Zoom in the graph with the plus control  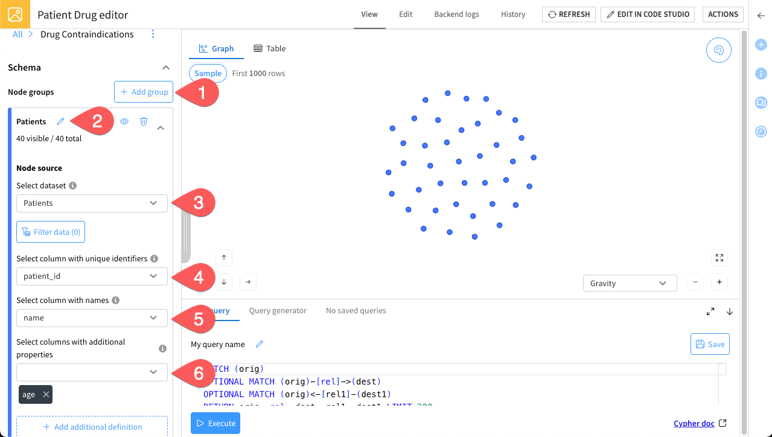(x=719, y=282)
